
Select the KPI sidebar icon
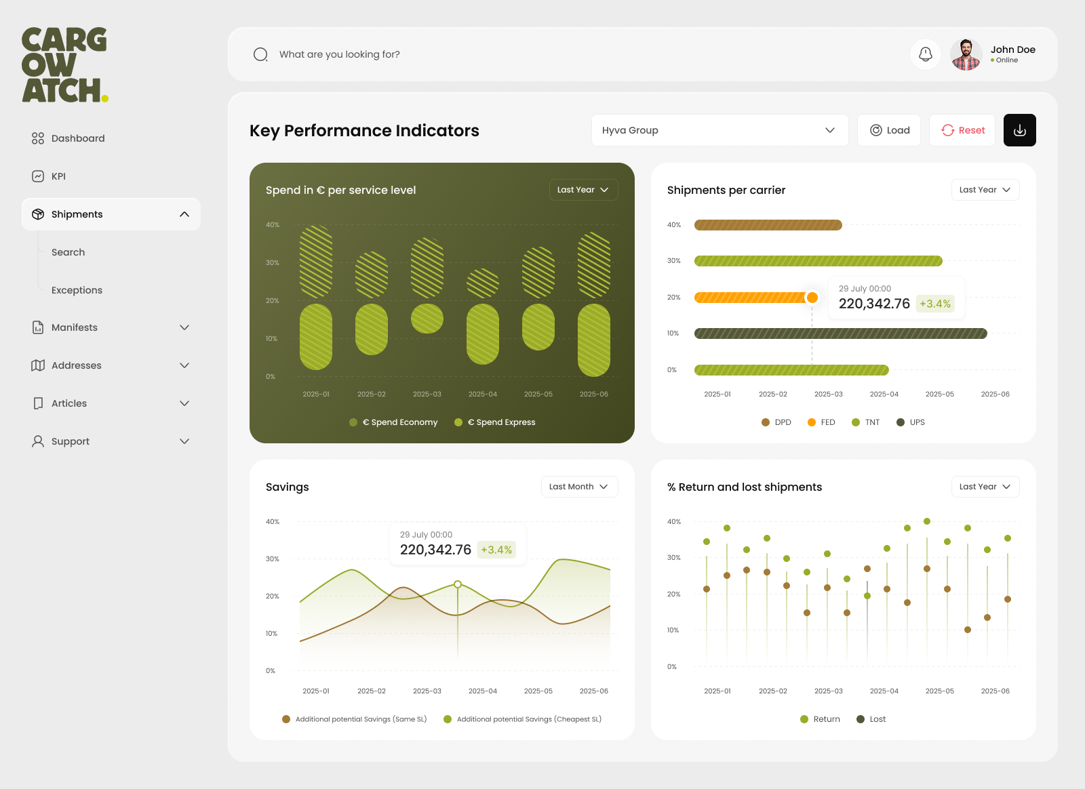point(38,176)
